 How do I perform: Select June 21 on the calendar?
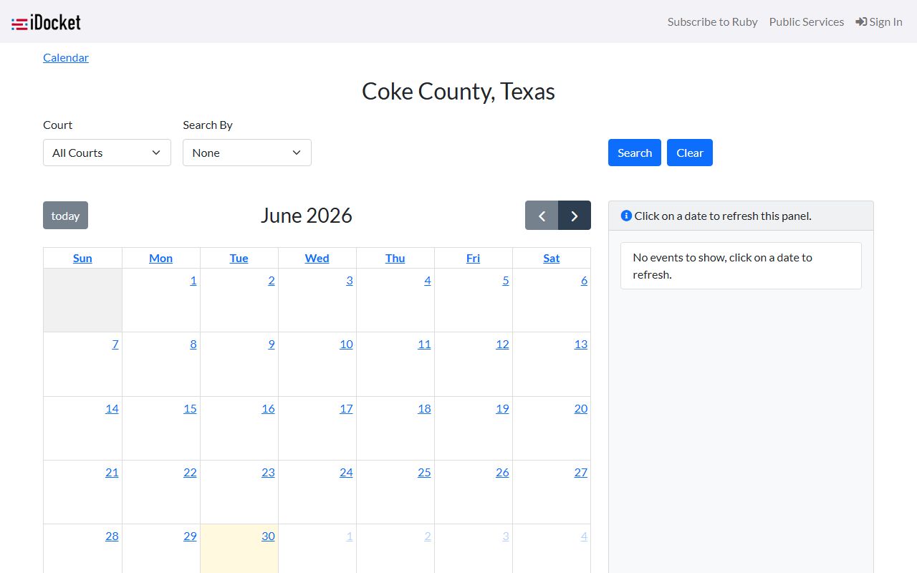[112, 472]
